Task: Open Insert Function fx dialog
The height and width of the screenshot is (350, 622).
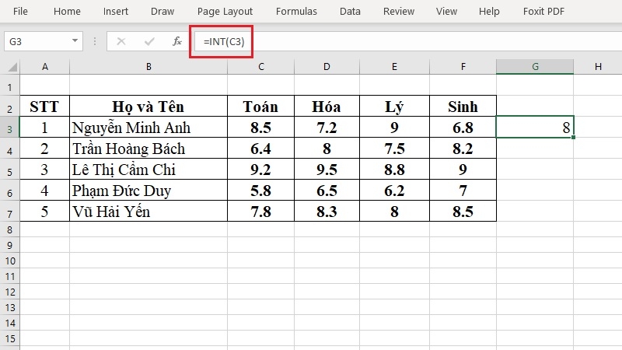Action: click(177, 41)
